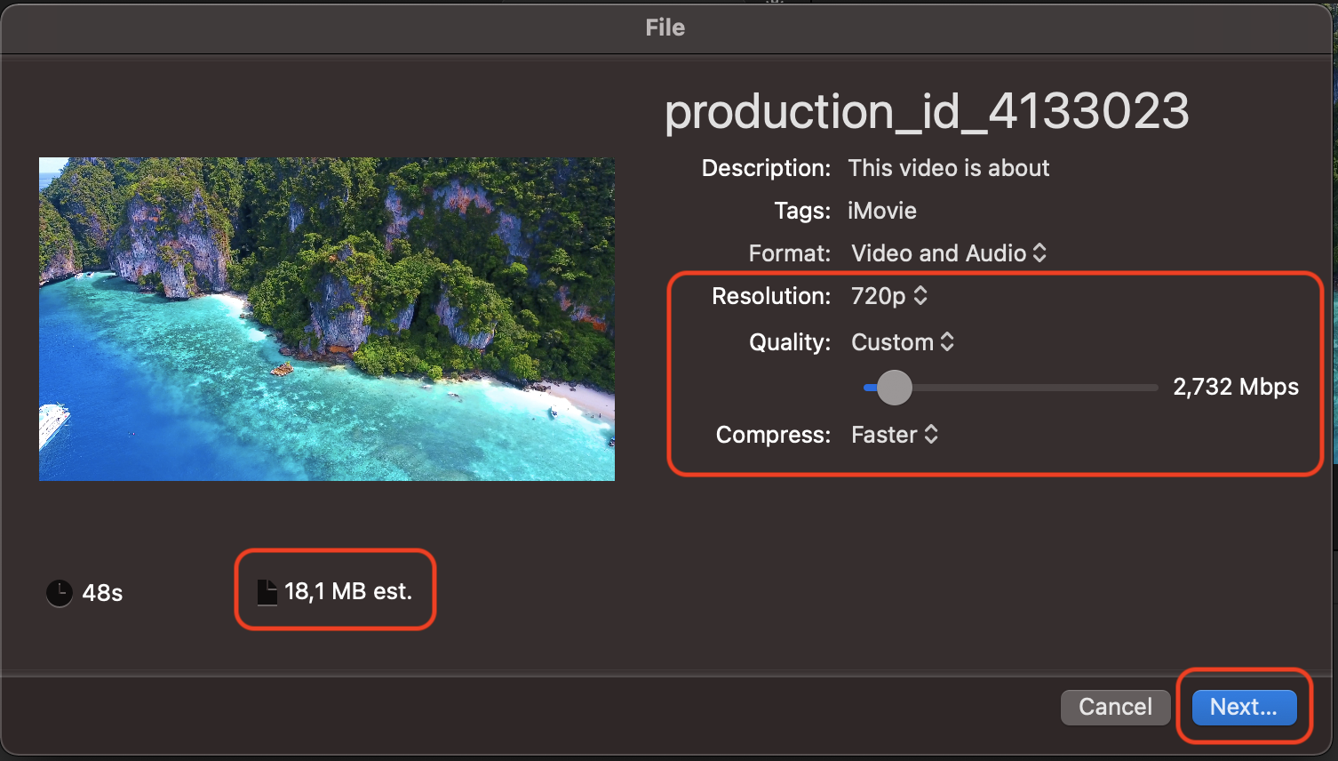Click the quality slider handle
Image resolution: width=1338 pixels, height=761 pixels.
(895, 388)
